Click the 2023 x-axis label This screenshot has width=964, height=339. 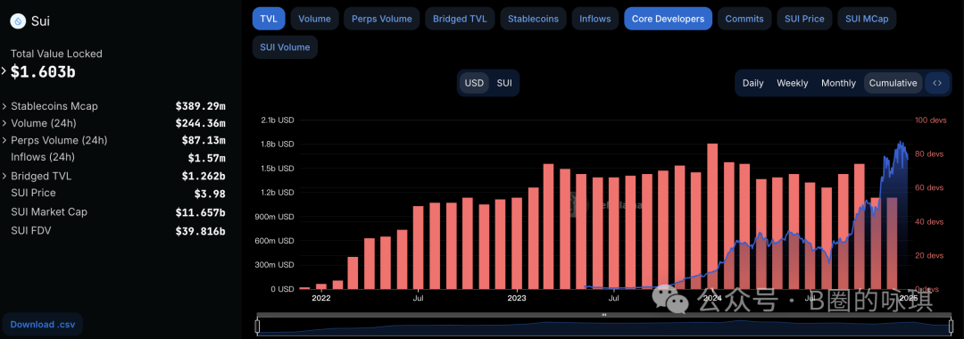517,299
